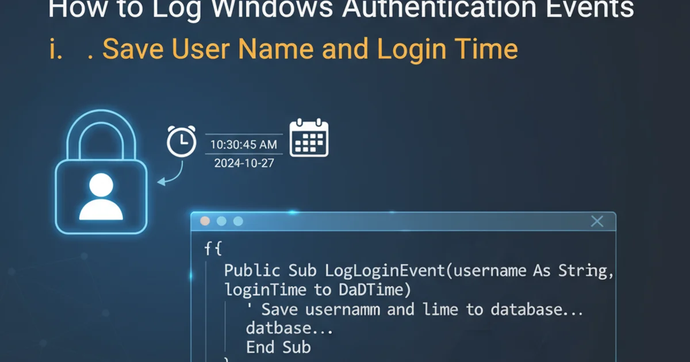Click the third dot in the code window title bar
The image size is (690, 362).
[x=238, y=221]
